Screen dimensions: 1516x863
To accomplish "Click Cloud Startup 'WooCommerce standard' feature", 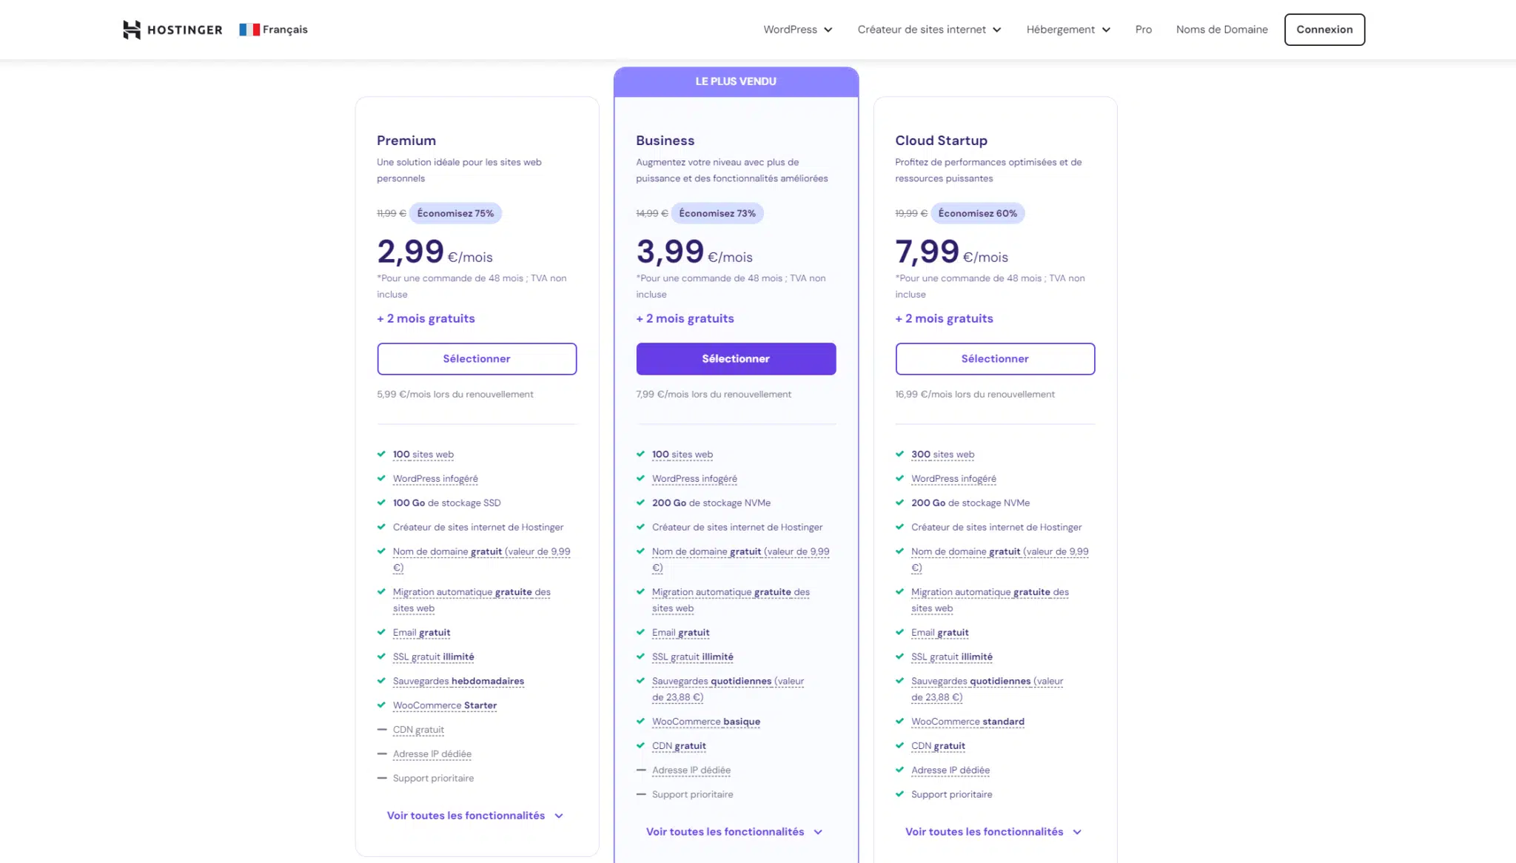I will pos(967,722).
